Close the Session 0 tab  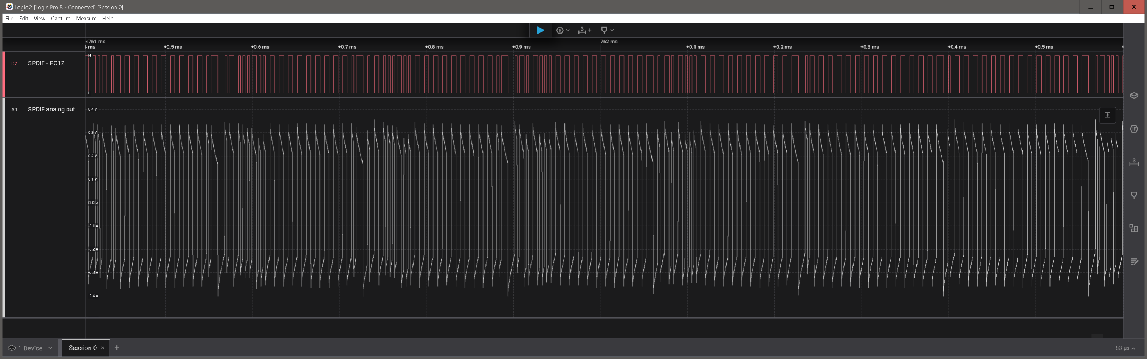coord(102,348)
